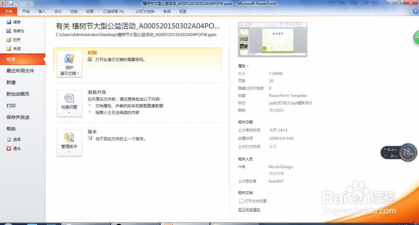
Task: Click the quick access Save icon in title bar
Action: coord(11,3)
